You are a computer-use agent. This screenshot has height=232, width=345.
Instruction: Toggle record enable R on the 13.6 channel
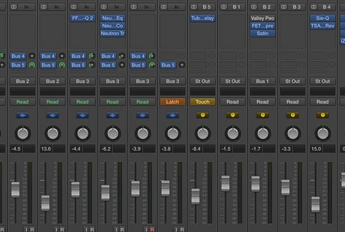pos(62,229)
